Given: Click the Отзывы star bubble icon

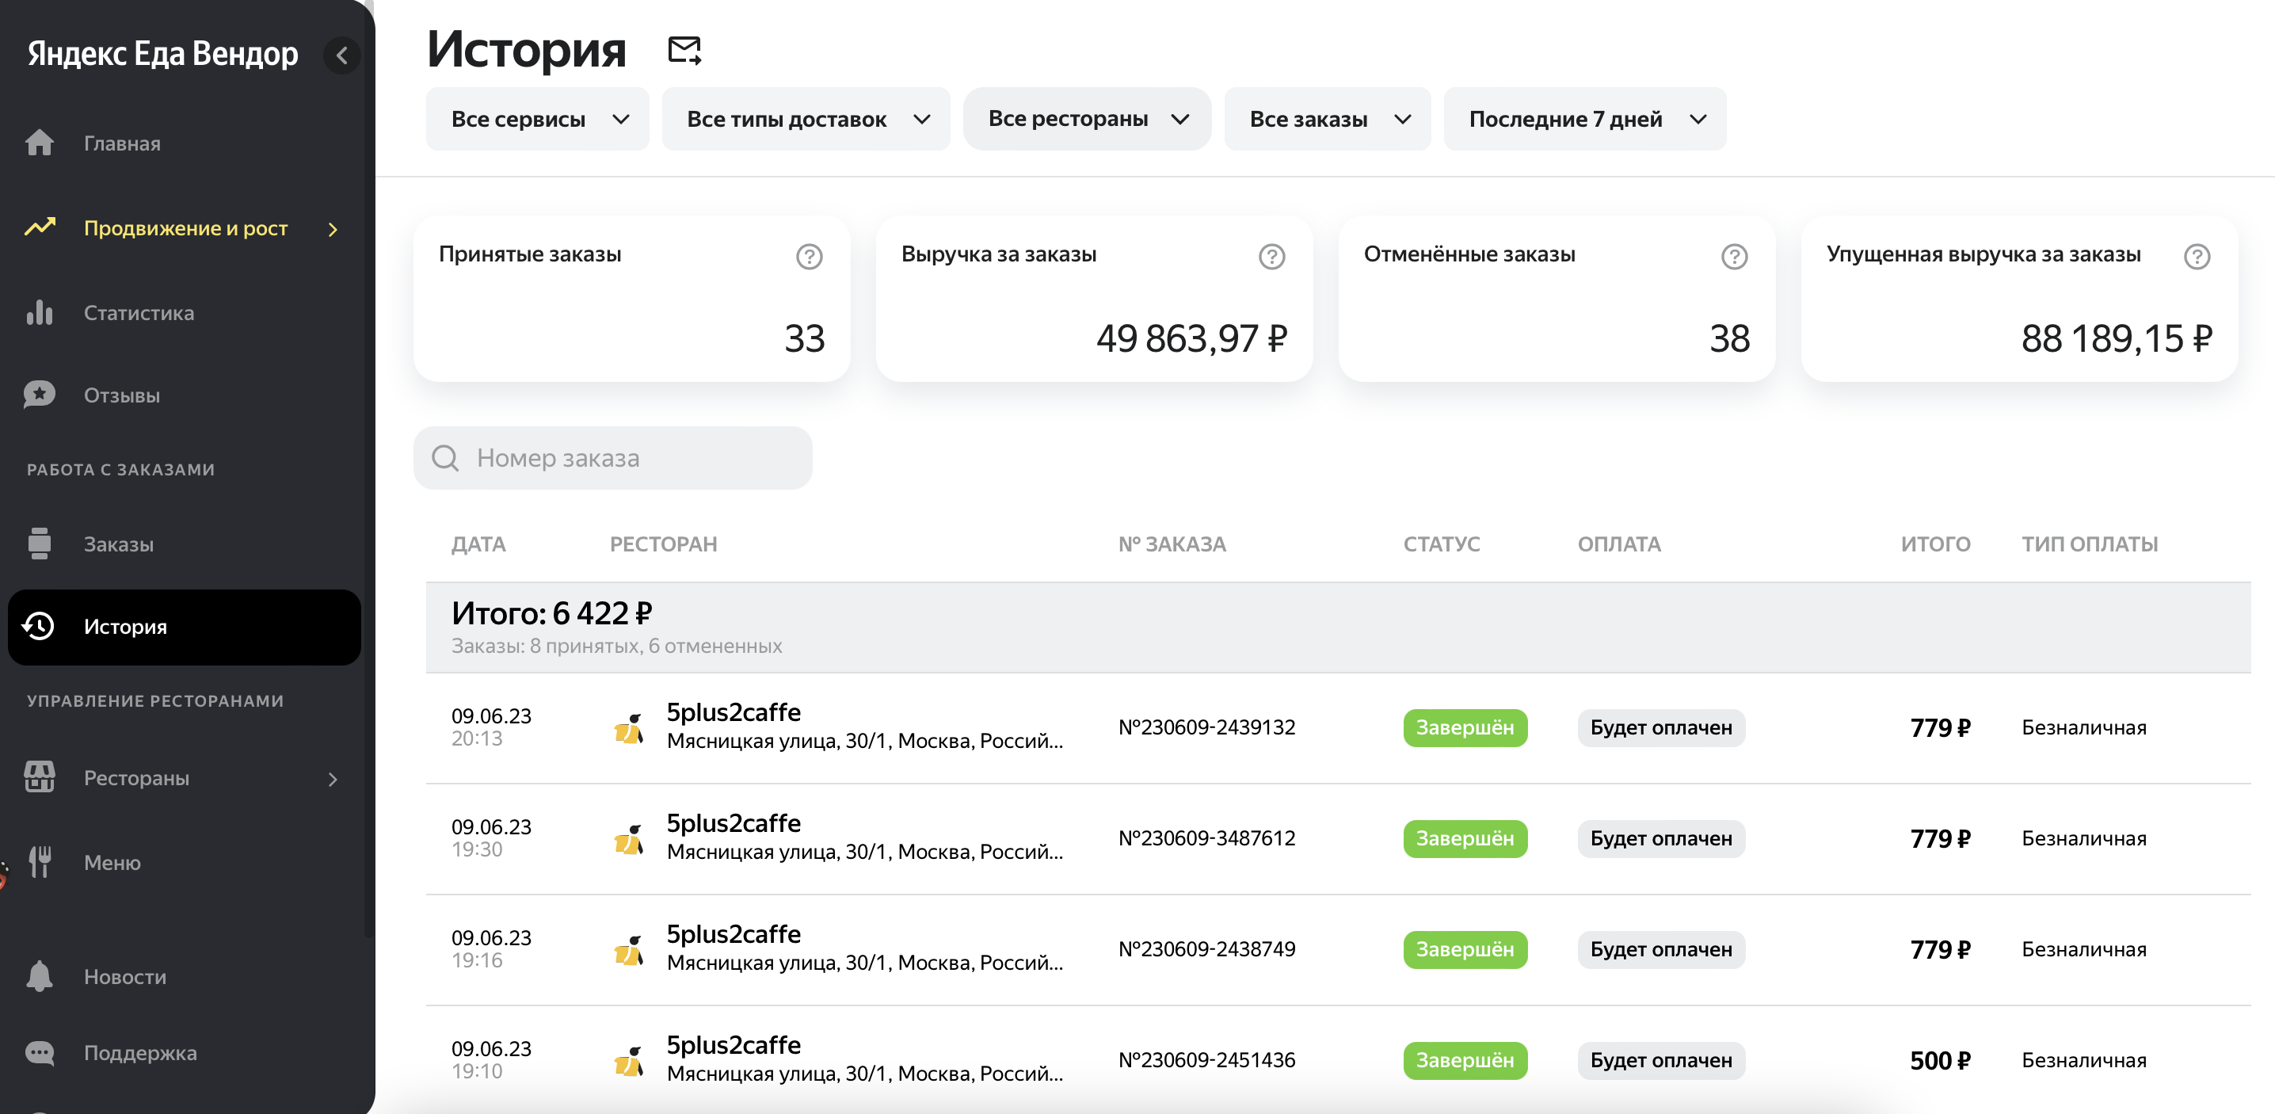Looking at the screenshot, I should click(x=40, y=395).
